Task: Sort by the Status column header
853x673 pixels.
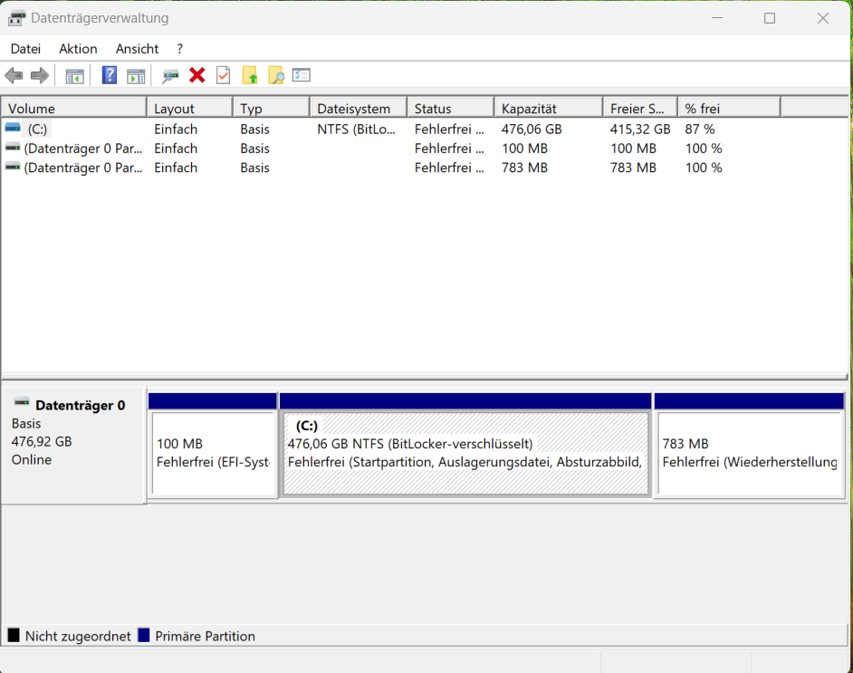Action: pos(451,109)
